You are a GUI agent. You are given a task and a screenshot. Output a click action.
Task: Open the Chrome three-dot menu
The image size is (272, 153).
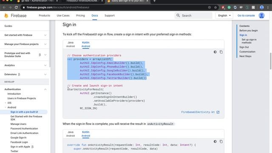268,8
